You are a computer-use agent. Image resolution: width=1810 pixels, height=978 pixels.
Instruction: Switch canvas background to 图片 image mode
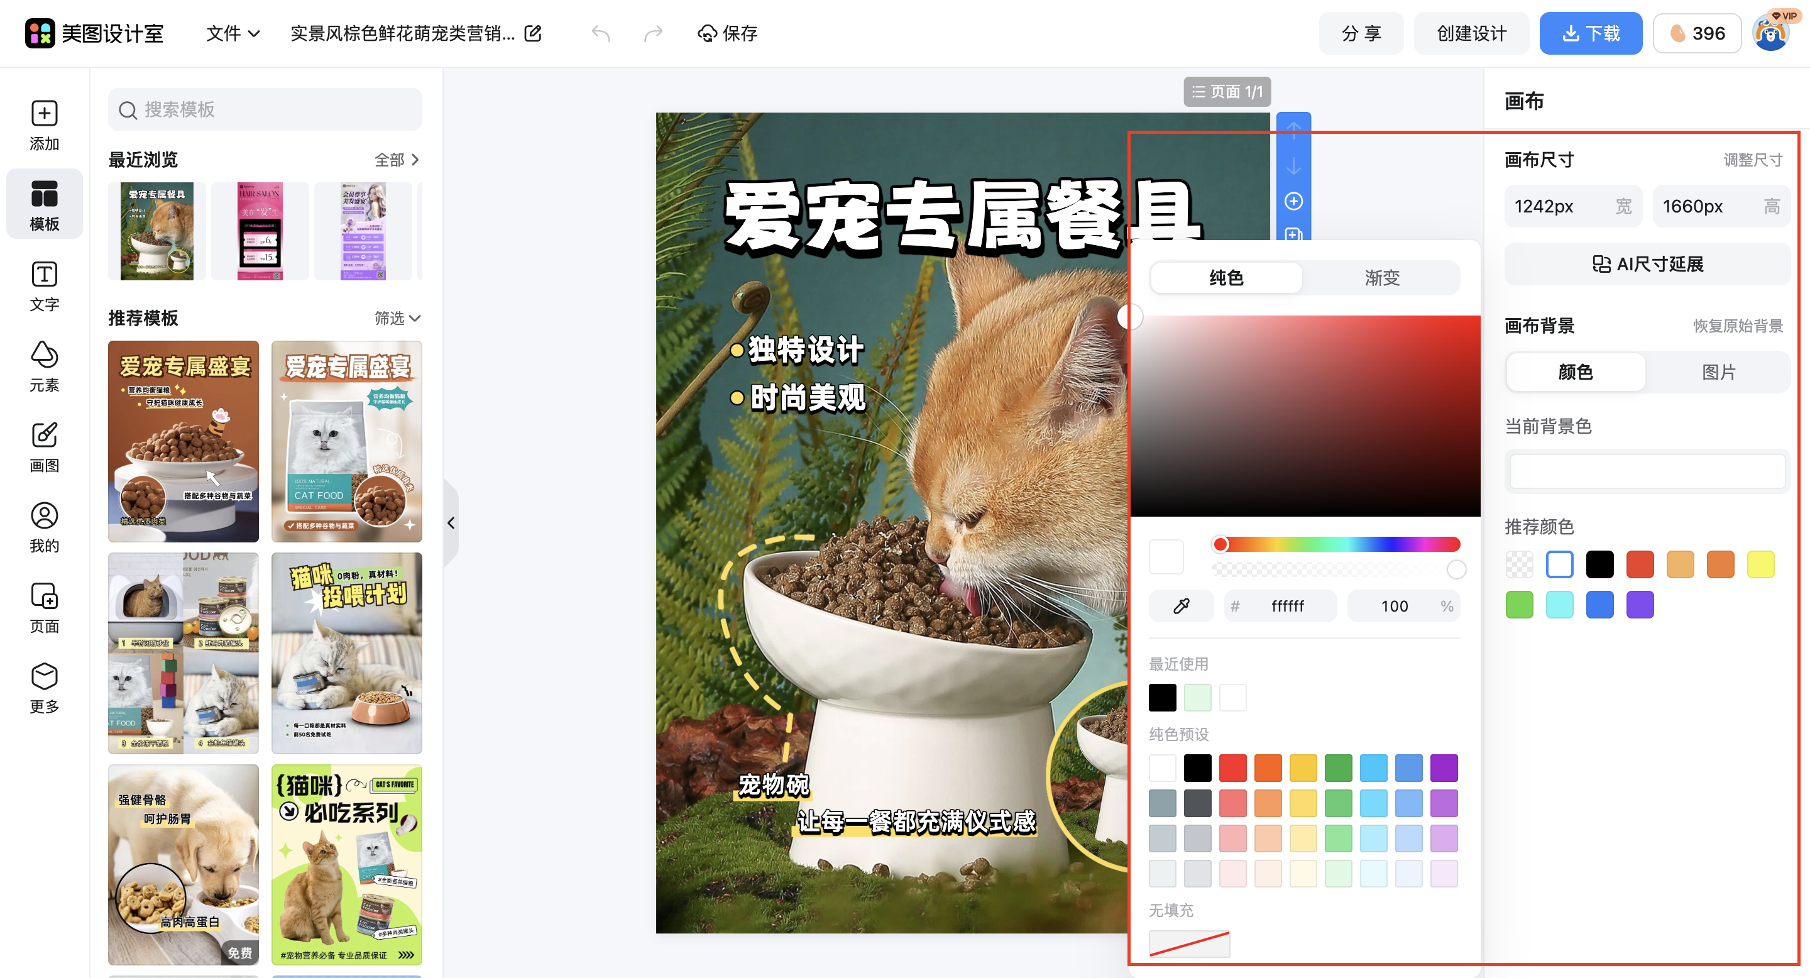point(1720,371)
